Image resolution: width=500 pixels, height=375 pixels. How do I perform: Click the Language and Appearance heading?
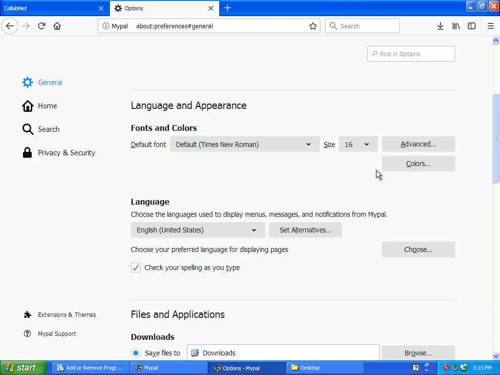click(x=188, y=105)
